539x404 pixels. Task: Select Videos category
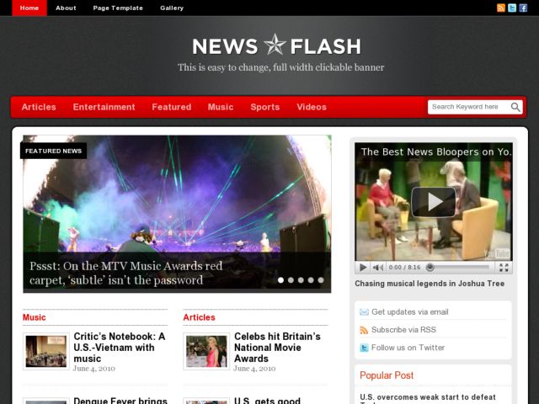click(x=312, y=107)
